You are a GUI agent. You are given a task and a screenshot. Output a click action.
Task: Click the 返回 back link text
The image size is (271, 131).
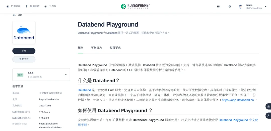20,15
